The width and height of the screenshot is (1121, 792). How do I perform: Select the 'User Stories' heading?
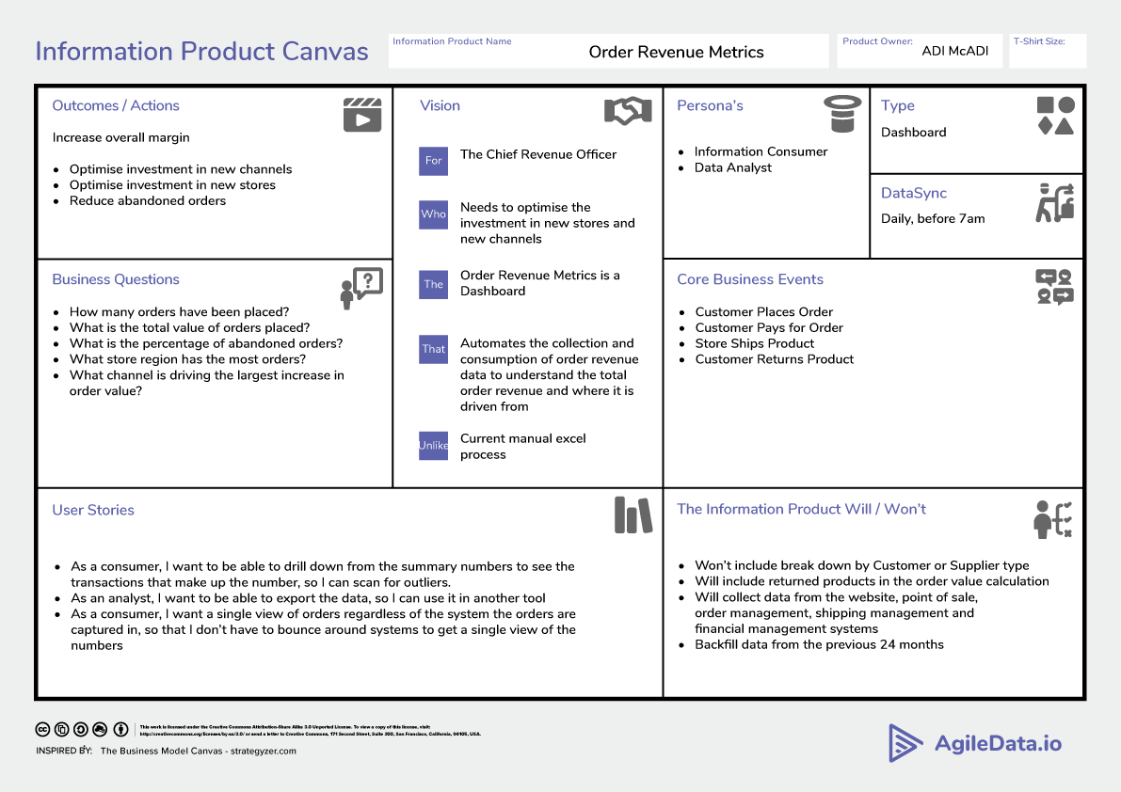(x=93, y=510)
